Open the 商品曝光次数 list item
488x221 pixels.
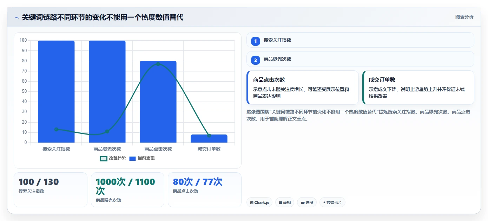360,59
